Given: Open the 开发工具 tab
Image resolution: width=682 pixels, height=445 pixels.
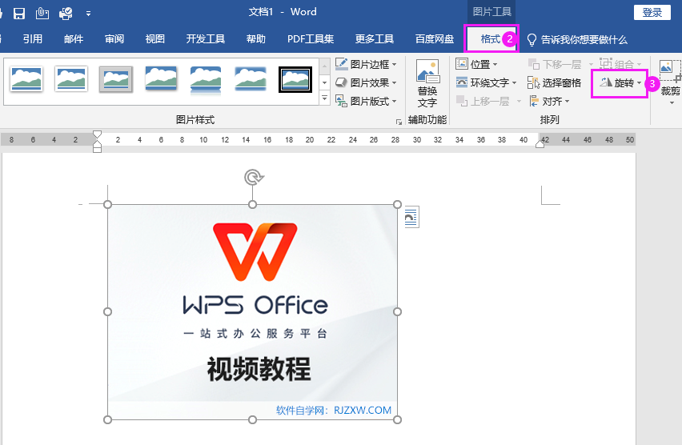Looking at the screenshot, I should coord(205,39).
